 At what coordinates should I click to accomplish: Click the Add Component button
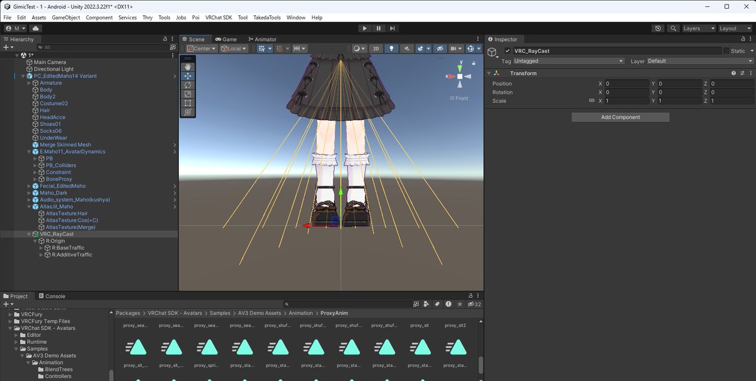621,117
